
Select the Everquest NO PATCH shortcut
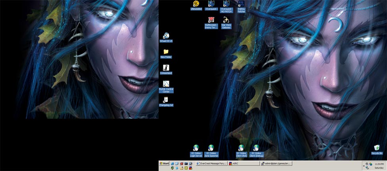point(226,6)
